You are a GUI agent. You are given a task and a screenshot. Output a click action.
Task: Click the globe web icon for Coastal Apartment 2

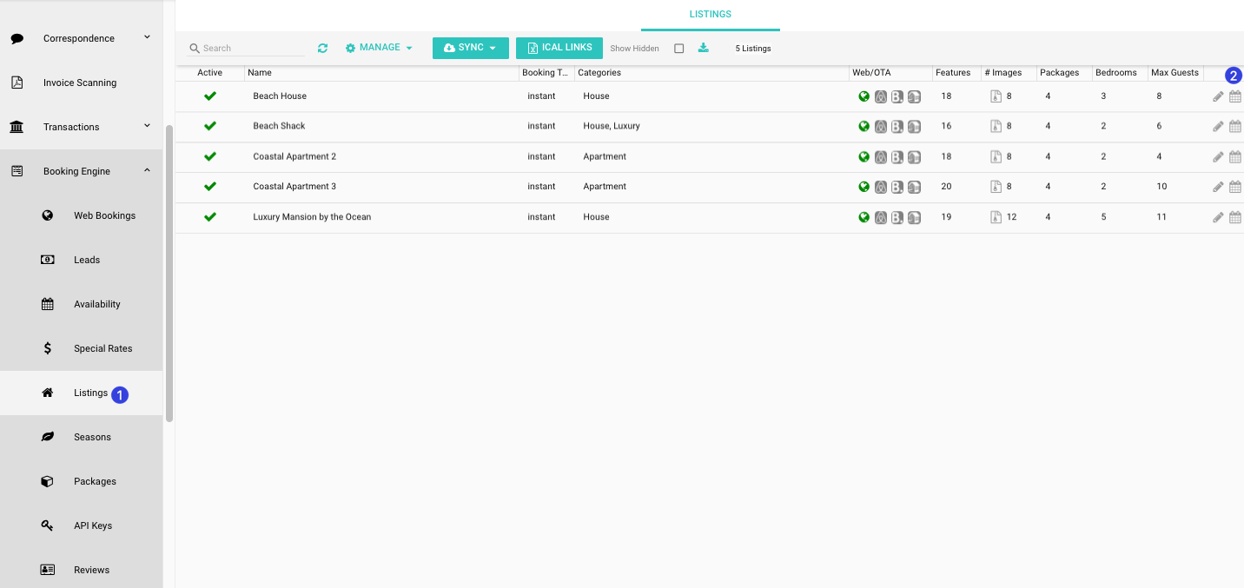[864, 157]
